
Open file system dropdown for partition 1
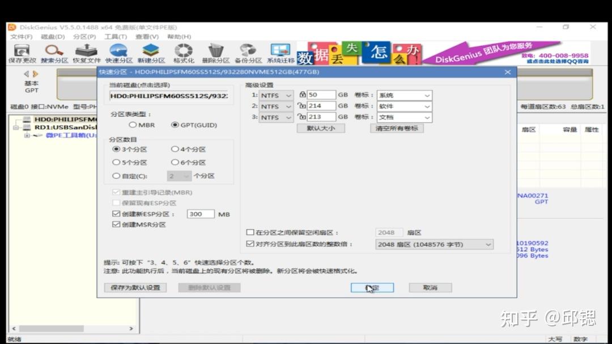(276, 95)
